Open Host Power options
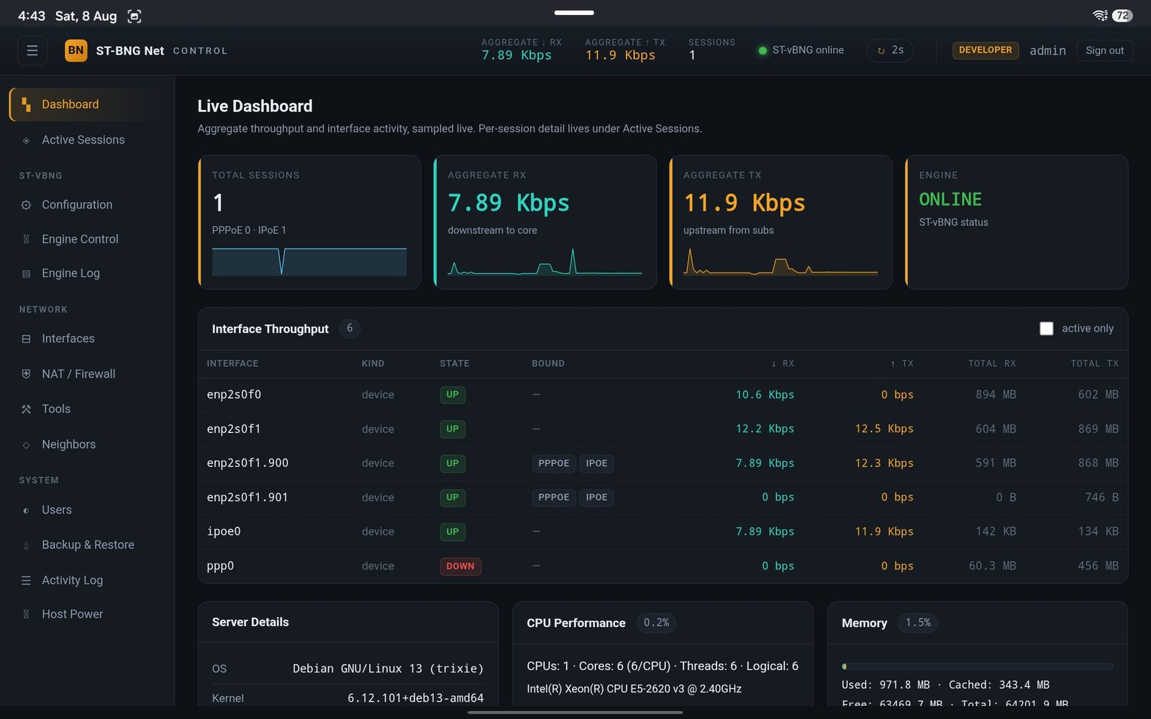The height and width of the screenshot is (719, 1151). (86, 614)
